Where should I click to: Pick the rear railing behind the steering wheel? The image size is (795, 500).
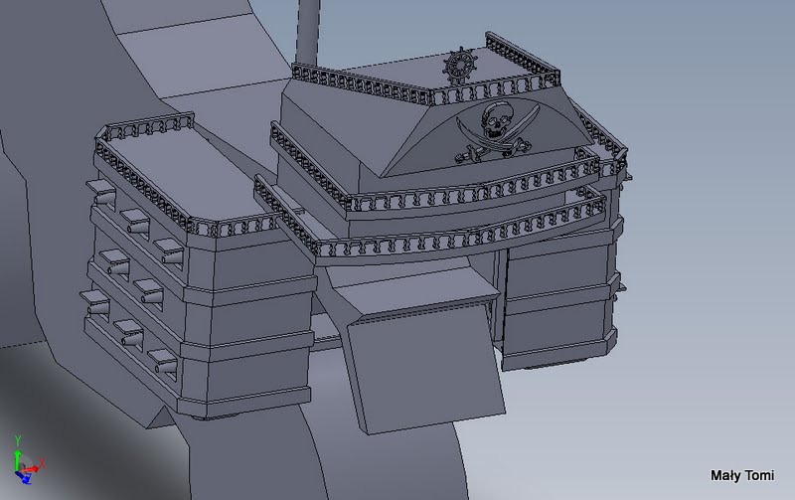pyautogui.click(x=522, y=59)
